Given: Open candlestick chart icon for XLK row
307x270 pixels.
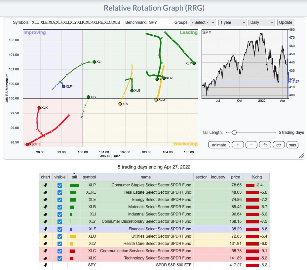Looking at the screenshot, I should [45, 258].
